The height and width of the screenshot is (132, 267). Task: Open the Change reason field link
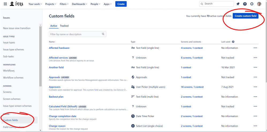coord(57,126)
